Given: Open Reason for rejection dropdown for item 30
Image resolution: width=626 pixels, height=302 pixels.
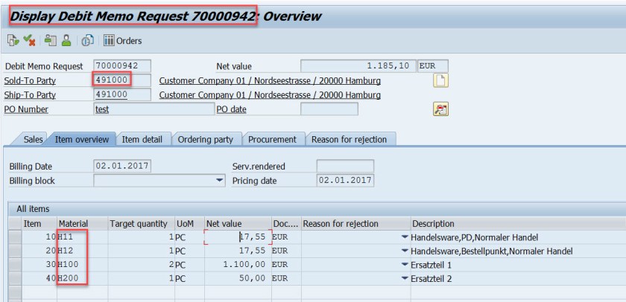Looking at the screenshot, I should pyautogui.click(x=405, y=265).
